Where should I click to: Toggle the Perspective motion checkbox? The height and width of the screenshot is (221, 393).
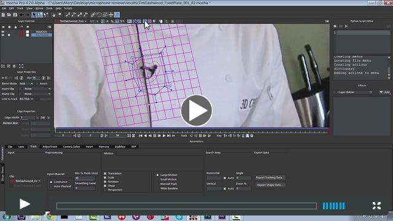tap(105, 190)
